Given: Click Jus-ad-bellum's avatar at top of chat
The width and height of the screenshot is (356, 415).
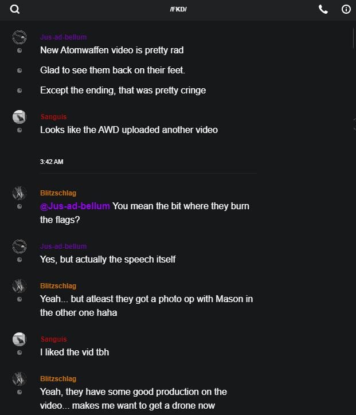Looking at the screenshot, I should click(x=19, y=37).
